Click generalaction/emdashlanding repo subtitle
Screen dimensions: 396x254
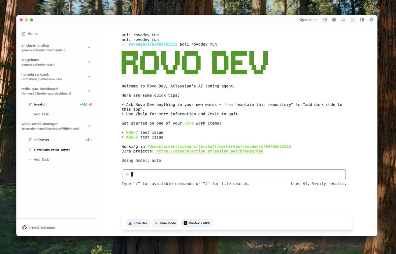click(43, 51)
